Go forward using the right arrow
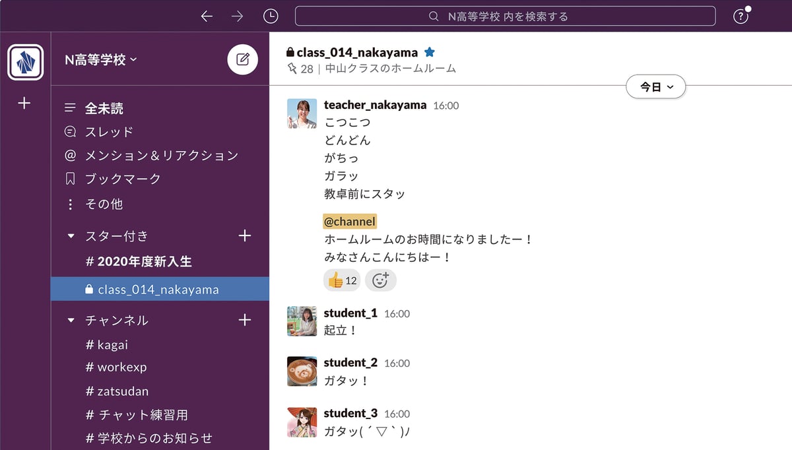The height and width of the screenshot is (450, 792). pyautogui.click(x=238, y=16)
